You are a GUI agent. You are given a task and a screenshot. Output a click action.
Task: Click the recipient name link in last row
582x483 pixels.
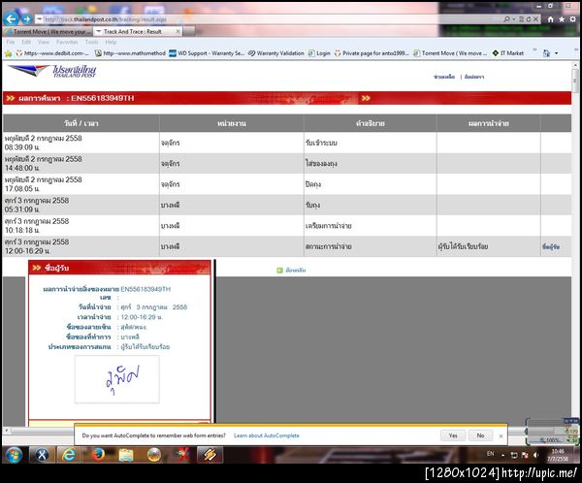pyautogui.click(x=551, y=247)
